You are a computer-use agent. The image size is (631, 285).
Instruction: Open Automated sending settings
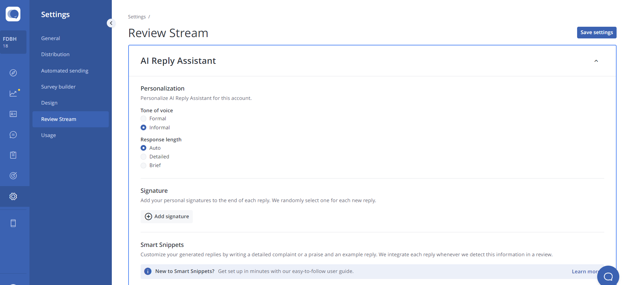pyautogui.click(x=65, y=71)
